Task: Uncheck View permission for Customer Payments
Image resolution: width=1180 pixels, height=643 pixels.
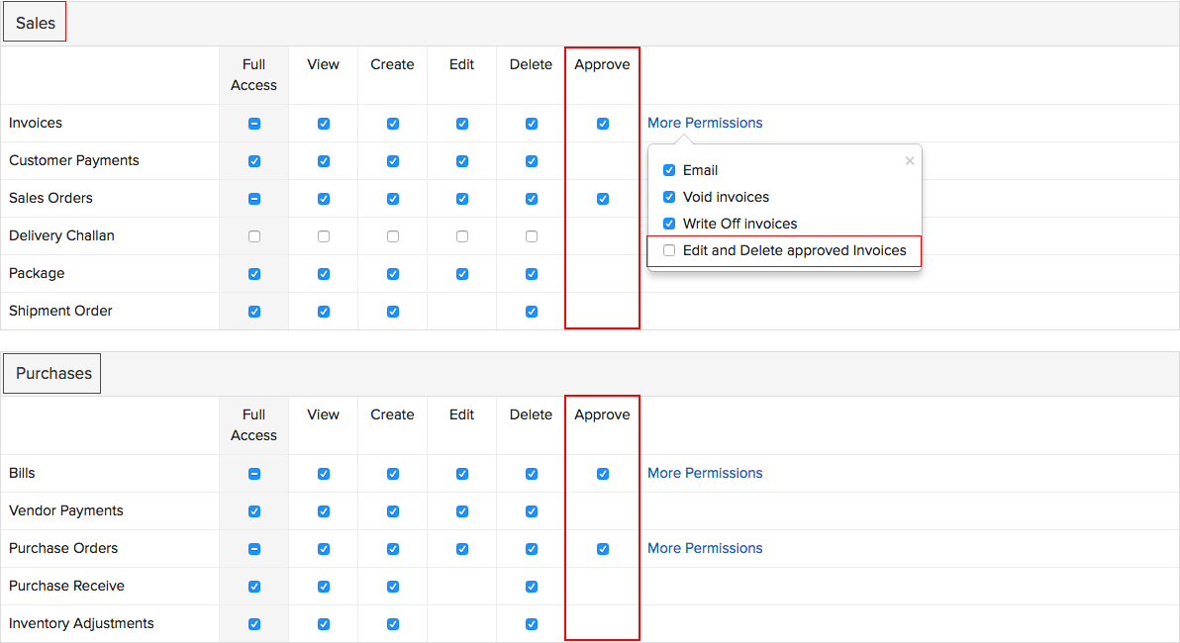Action: click(x=323, y=160)
